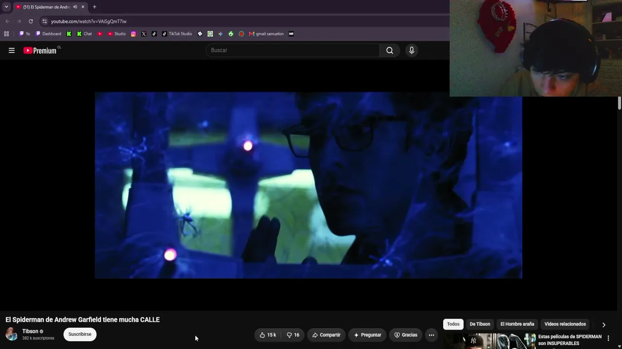Open options menu for suggested SPIDERMAN video
The width and height of the screenshot is (622, 349).
tap(608, 338)
